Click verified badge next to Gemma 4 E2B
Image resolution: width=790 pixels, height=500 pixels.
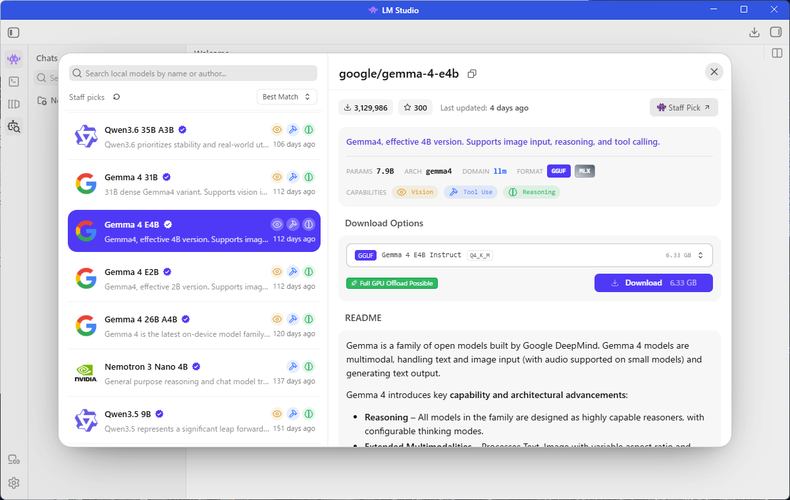(x=167, y=272)
